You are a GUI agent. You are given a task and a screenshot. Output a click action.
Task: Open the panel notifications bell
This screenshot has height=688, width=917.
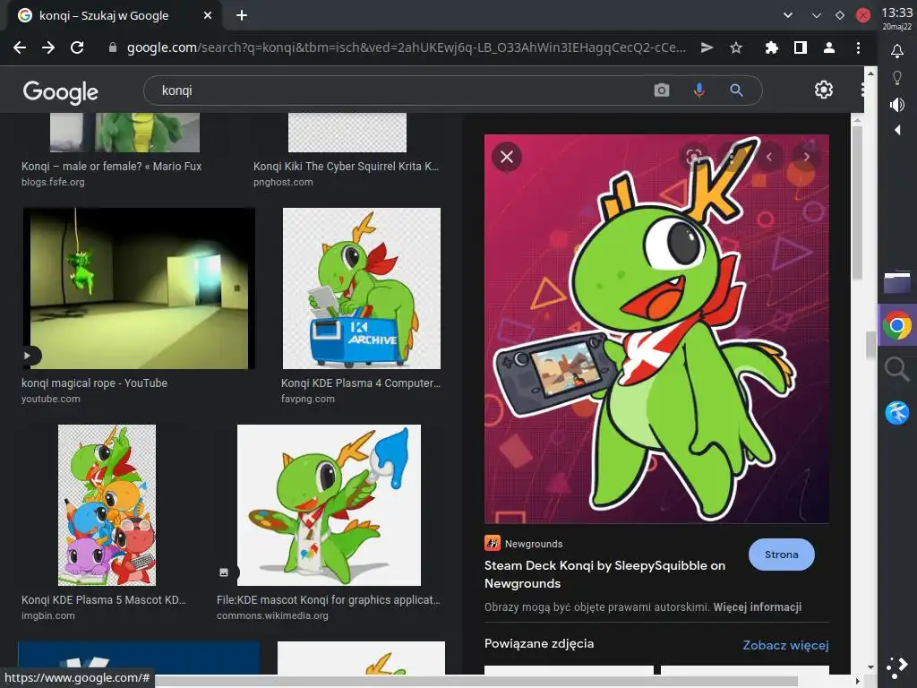pyautogui.click(x=897, y=51)
